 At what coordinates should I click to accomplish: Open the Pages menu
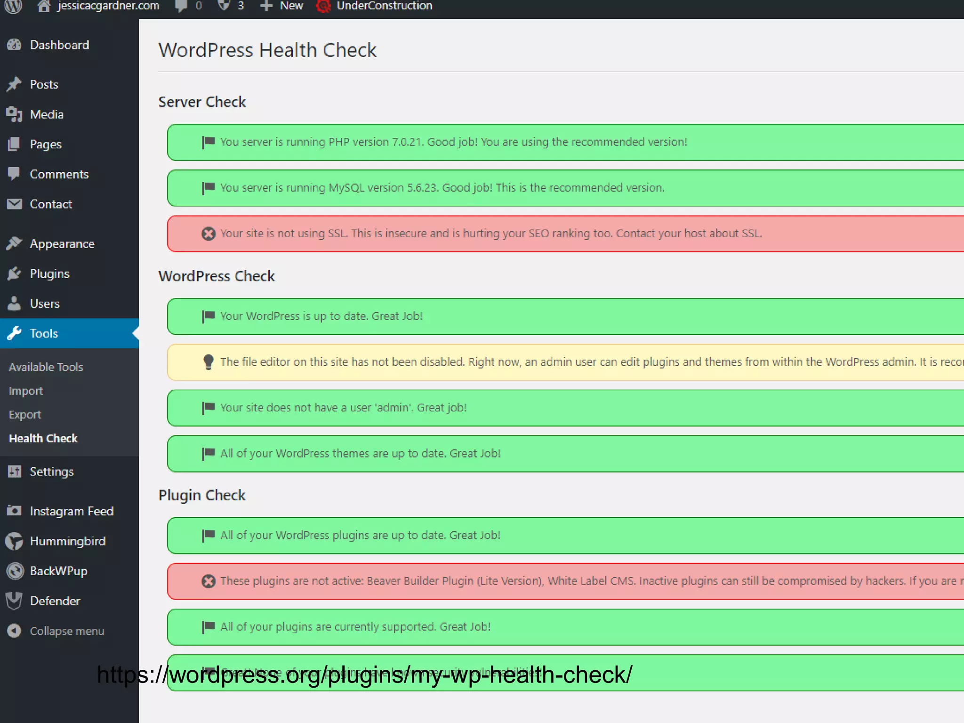46,144
